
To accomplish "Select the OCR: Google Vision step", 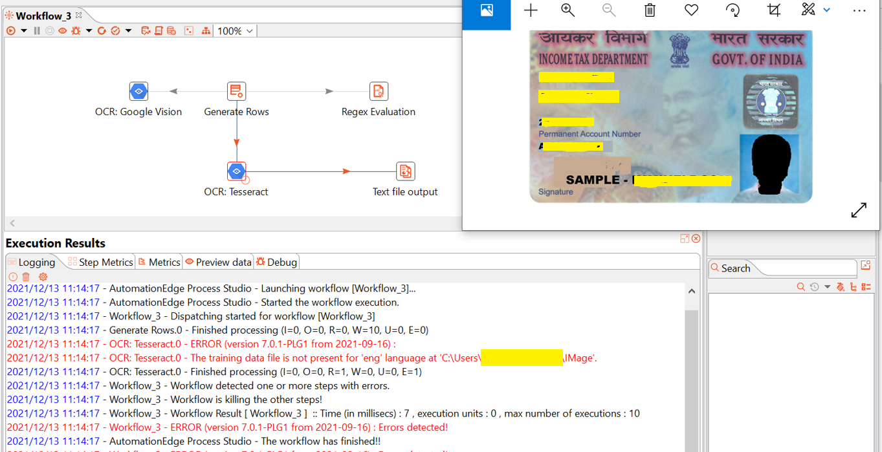I will coord(138,91).
